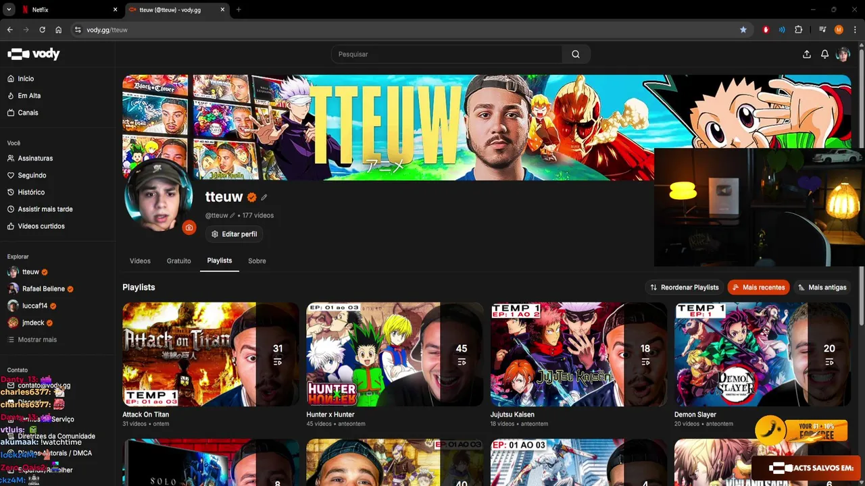Open browser extensions puzzle icon
This screenshot has height=486, width=865.
(x=799, y=30)
